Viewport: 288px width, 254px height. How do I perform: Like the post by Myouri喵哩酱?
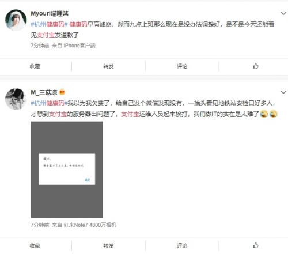click(256, 66)
